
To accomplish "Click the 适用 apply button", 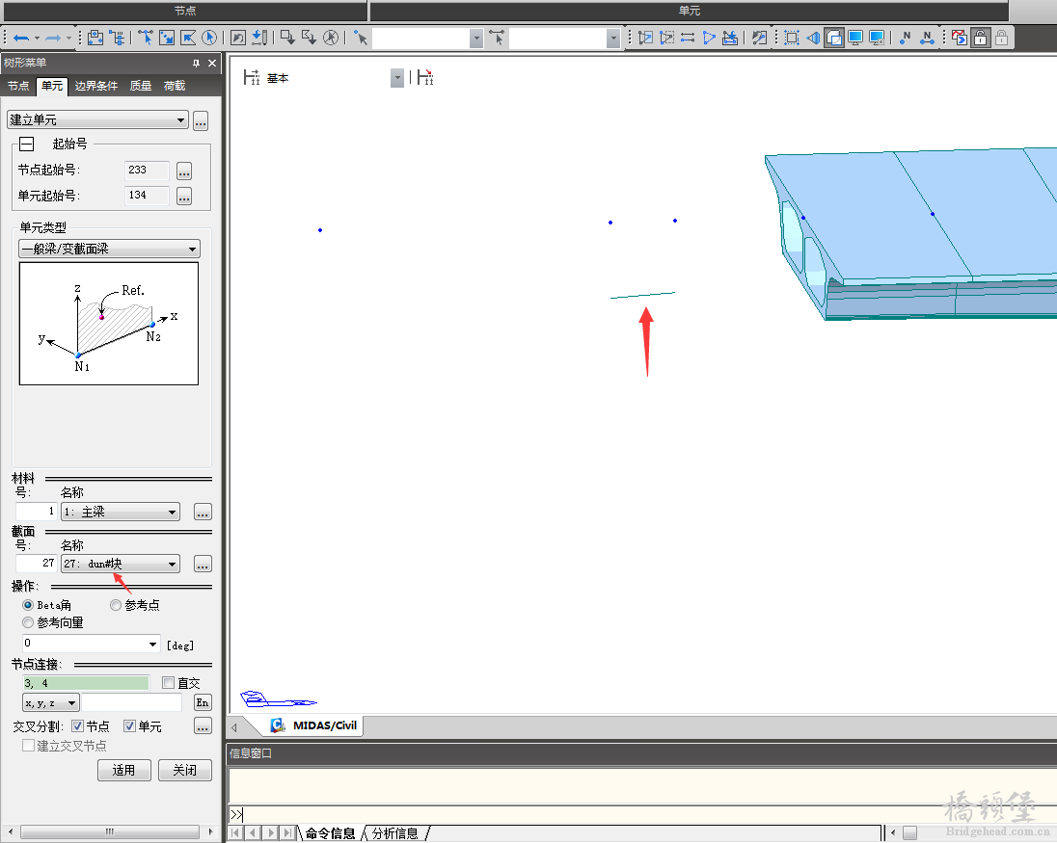I will [124, 771].
